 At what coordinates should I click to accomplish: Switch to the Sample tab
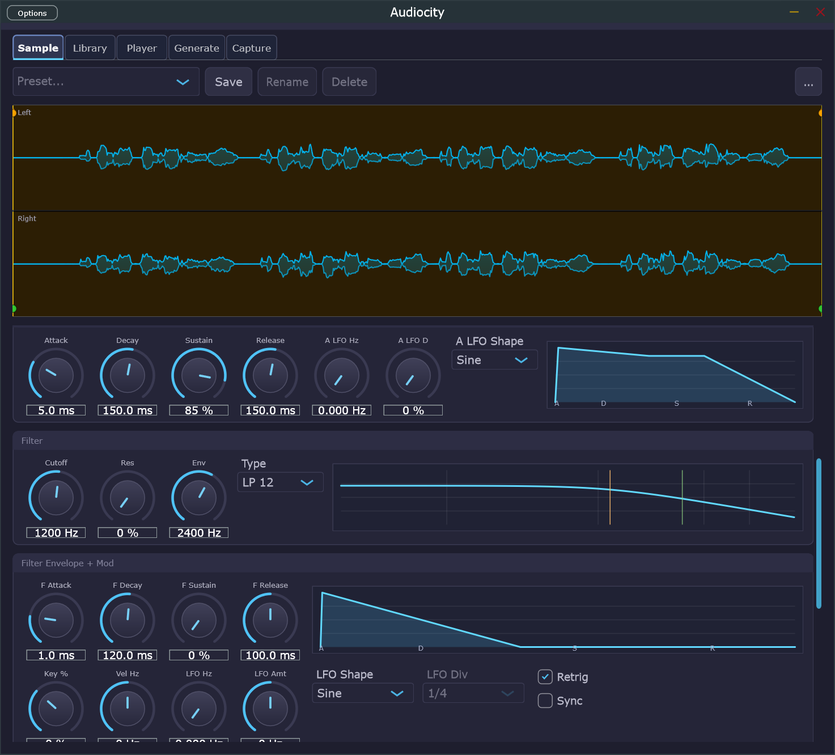tap(38, 48)
